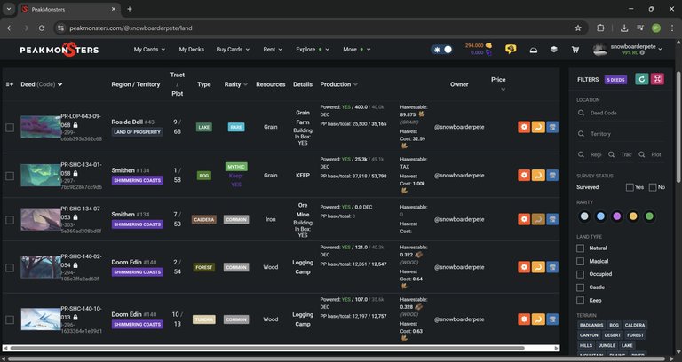The height and width of the screenshot is (362, 682).
Task: Click the green refresh filters icon
Action: tap(641, 79)
